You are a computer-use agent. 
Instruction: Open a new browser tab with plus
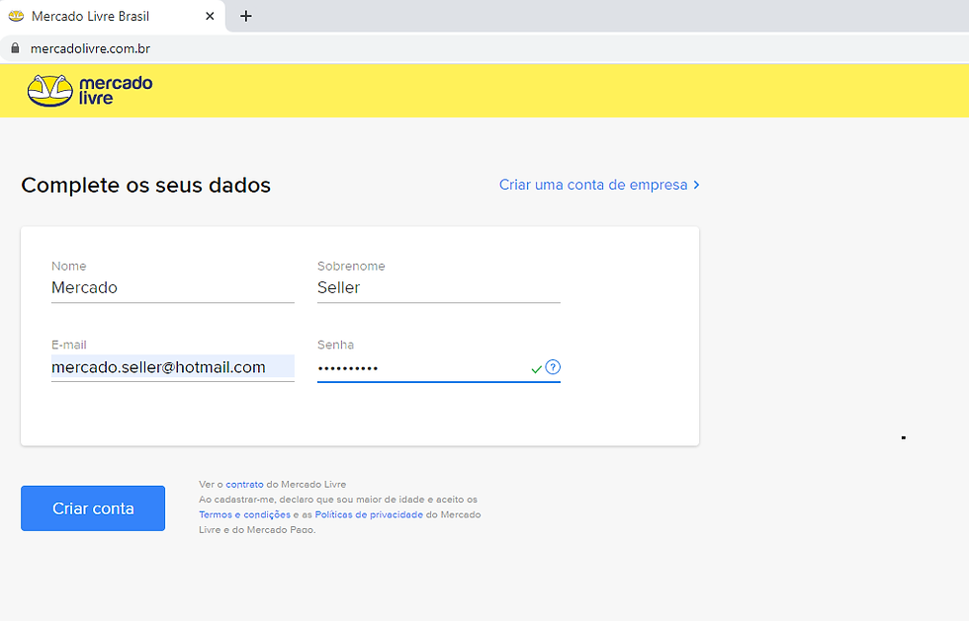pyautogui.click(x=246, y=16)
